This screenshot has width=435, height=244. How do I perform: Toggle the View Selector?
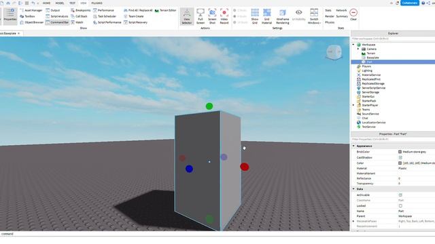(x=187, y=16)
